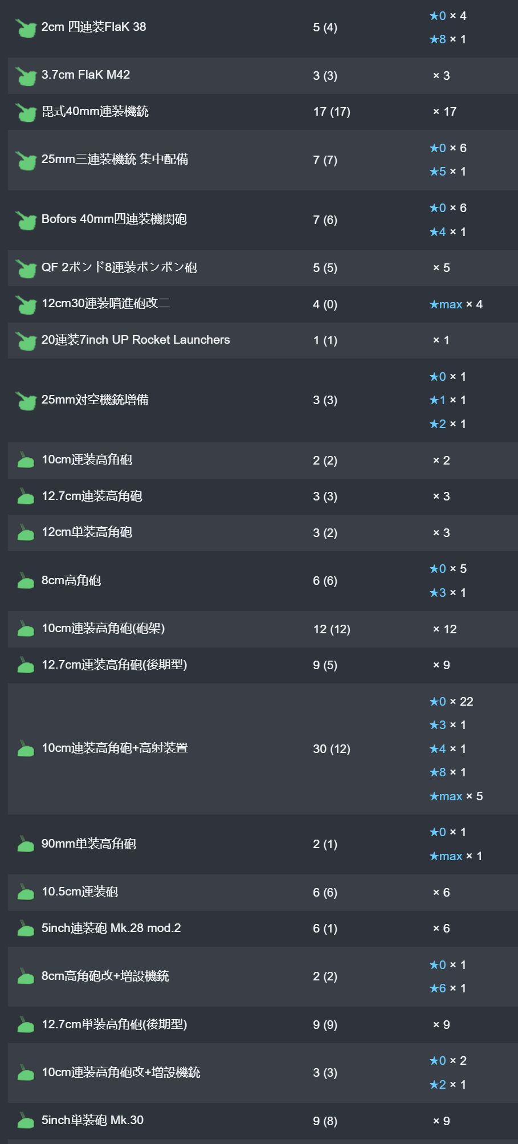Open the 10cm連装高角砲+高射装置 entry
The image size is (518, 1144).
point(115,748)
